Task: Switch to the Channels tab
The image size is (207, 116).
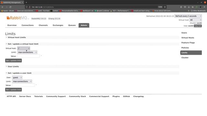Action: tap(43, 25)
